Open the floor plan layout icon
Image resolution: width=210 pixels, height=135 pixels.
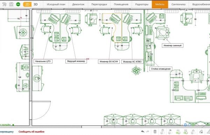(x=11, y=4)
